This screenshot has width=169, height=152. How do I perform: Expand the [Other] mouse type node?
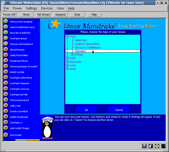point(73,55)
